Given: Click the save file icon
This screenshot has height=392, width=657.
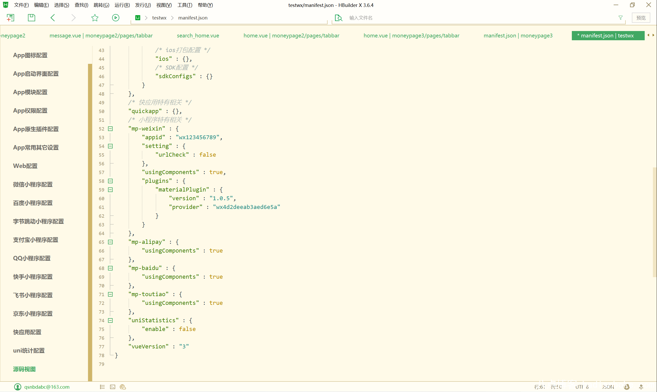Looking at the screenshot, I should pyautogui.click(x=32, y=18).
